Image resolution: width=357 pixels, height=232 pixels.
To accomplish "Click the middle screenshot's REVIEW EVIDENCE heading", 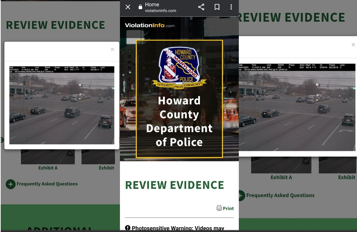I will (x=175, y=185).
